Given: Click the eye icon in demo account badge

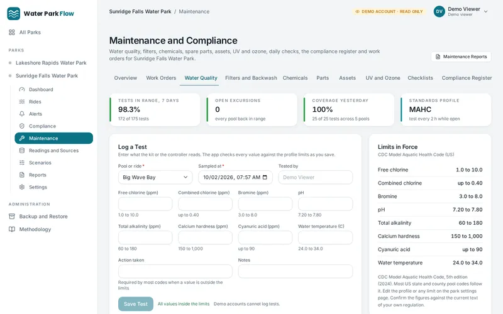Looking at the screenshot, I should click(357, 11).
